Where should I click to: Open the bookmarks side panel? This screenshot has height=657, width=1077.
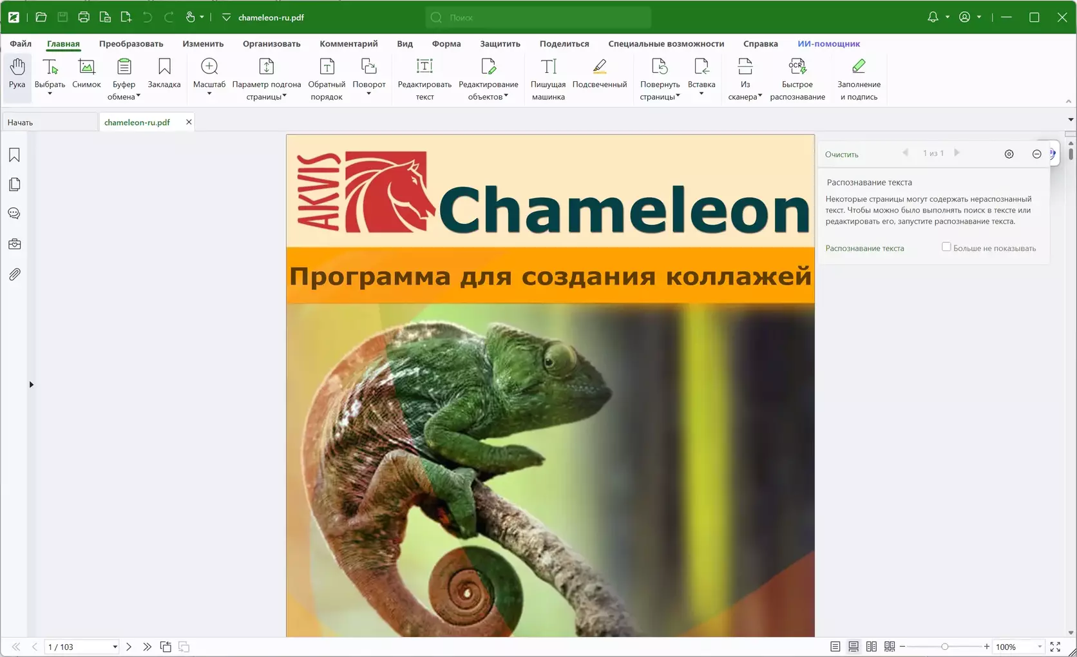[x=14, y=155]
